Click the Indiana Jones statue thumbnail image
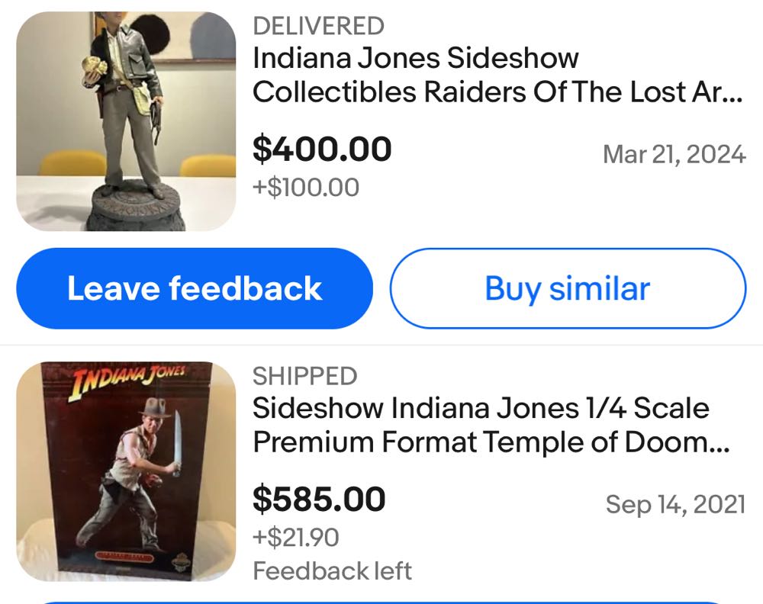This screenshot has height=604, width=763. point(126,118)
